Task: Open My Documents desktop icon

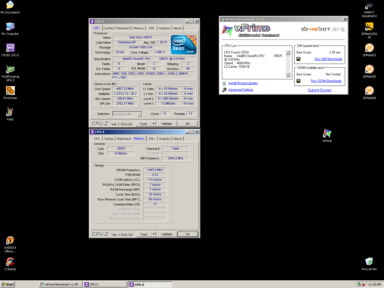Action: (x=10, y=7)
